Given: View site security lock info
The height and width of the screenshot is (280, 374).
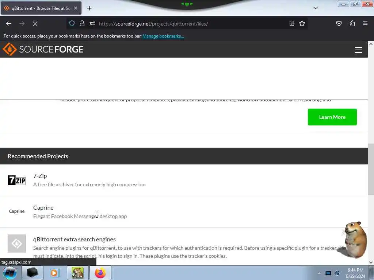Looking at the screenshot, I should [82, 24].
